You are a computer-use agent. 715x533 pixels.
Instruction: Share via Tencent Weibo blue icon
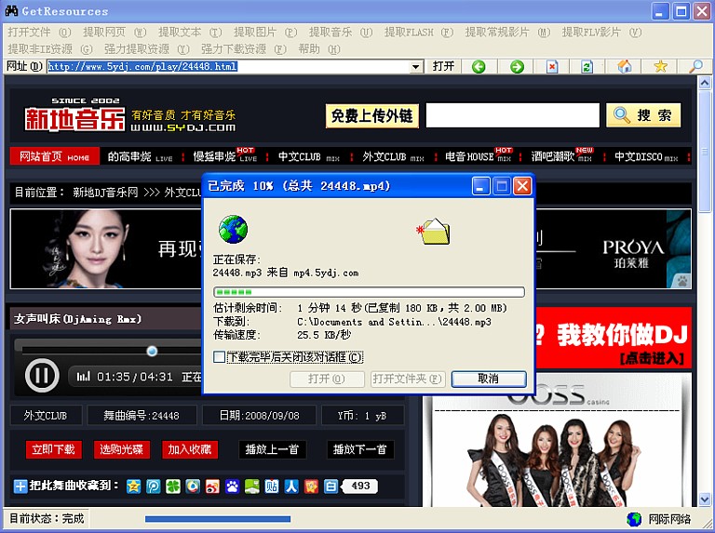point(154,486)
